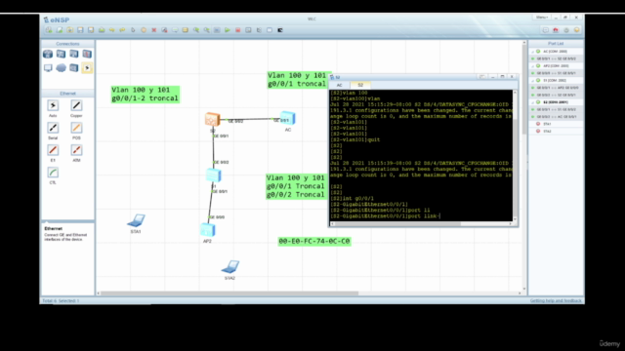Select STA2 in the Port List
This screenshot has height=351, width=625.
tap(547, 132)
